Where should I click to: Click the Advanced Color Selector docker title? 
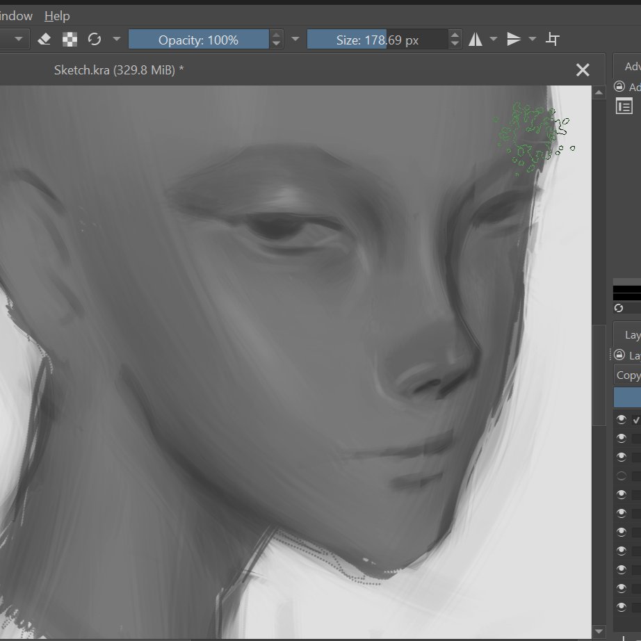coord(630,66)
